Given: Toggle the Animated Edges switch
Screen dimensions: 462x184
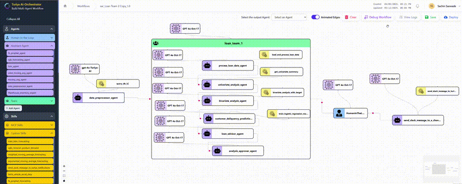Looking at the screenshot, I should click(315, 18).
